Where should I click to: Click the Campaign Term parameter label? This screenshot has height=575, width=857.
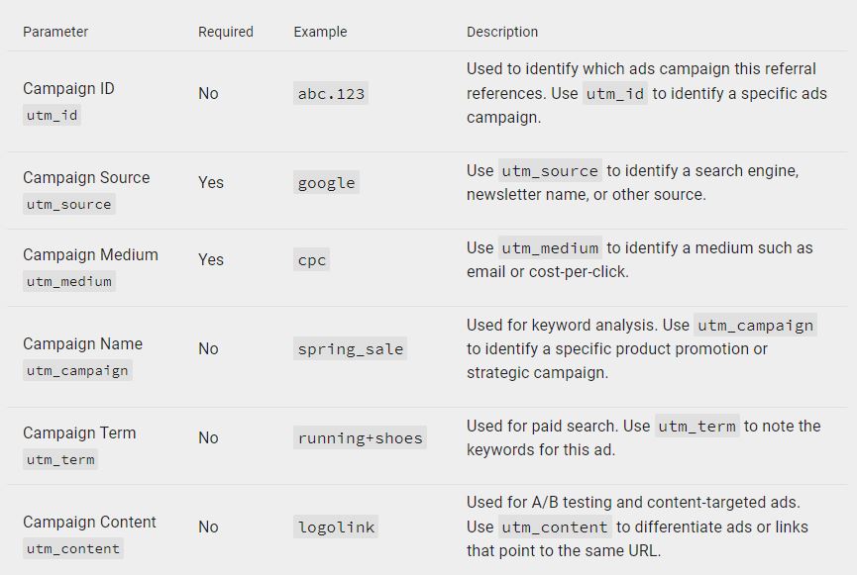[79, 432]
